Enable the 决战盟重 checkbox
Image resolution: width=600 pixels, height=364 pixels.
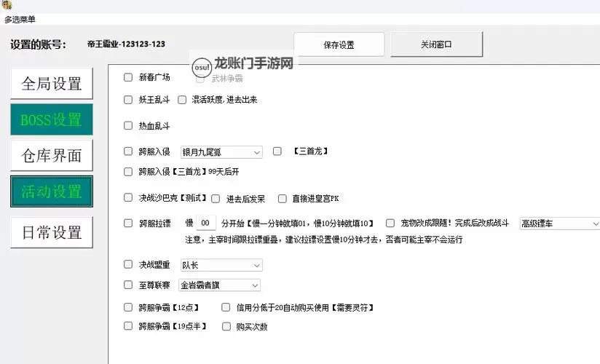tap(128, 264)
